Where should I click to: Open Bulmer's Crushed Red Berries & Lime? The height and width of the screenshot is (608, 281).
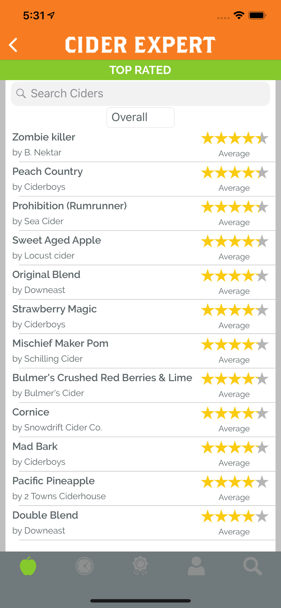[140, 385]
